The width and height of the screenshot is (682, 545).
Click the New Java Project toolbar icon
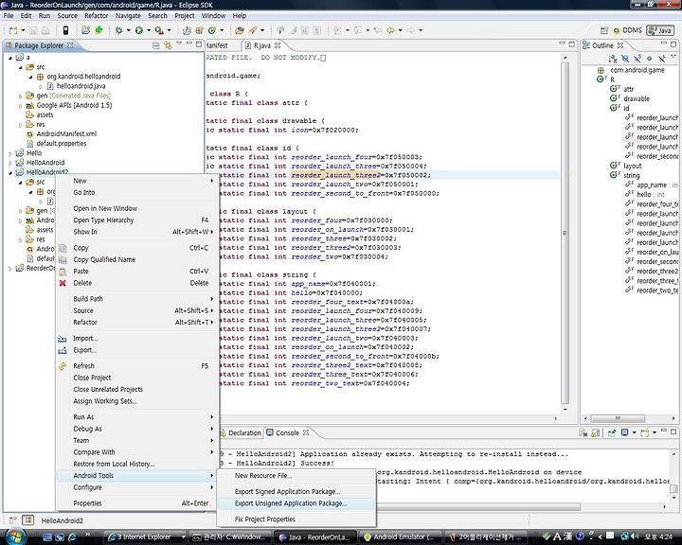point(187,30)
